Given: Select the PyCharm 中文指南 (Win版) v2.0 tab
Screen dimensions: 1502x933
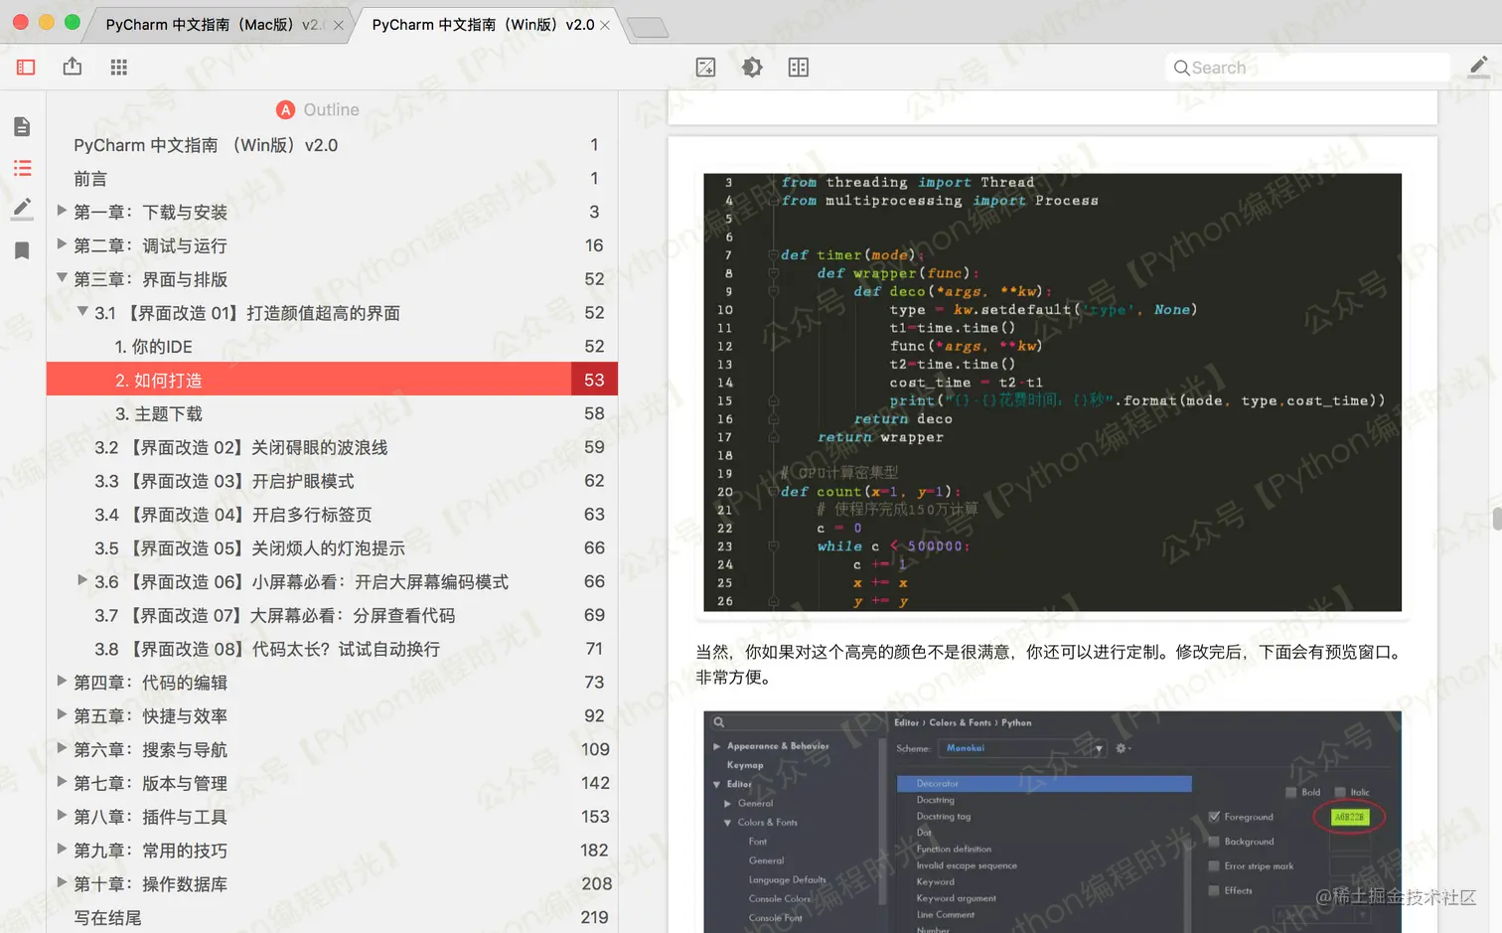Looking at the screenshot, I should (x=483, y=25).
